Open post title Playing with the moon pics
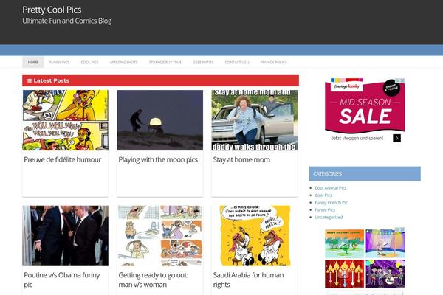Image resolution: width=443 pixels, height=295 pixels. click(158, 160)
